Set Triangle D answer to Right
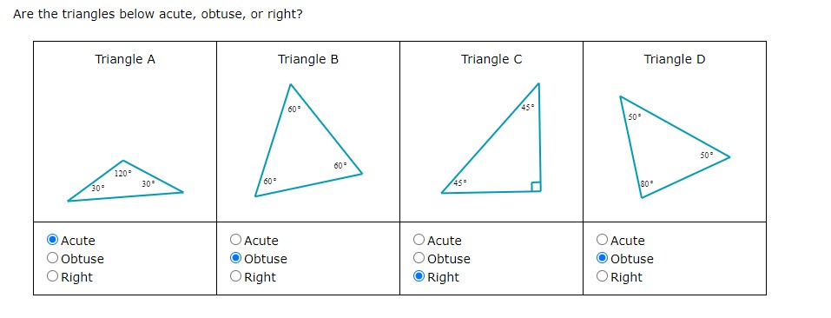This screenshot has height=318, width=831. coord(602,276)
